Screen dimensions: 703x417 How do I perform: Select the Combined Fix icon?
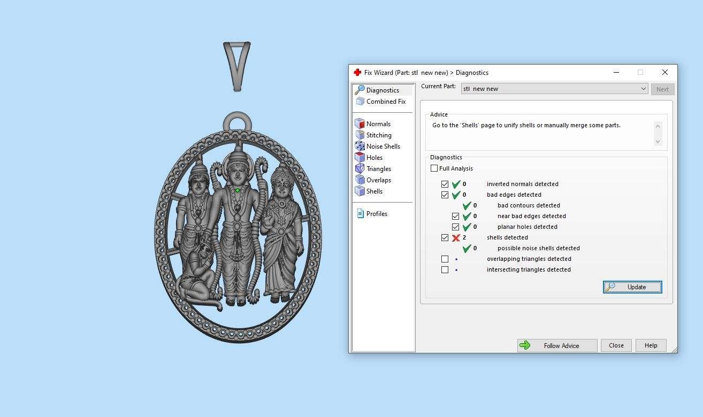coord(360,102)
